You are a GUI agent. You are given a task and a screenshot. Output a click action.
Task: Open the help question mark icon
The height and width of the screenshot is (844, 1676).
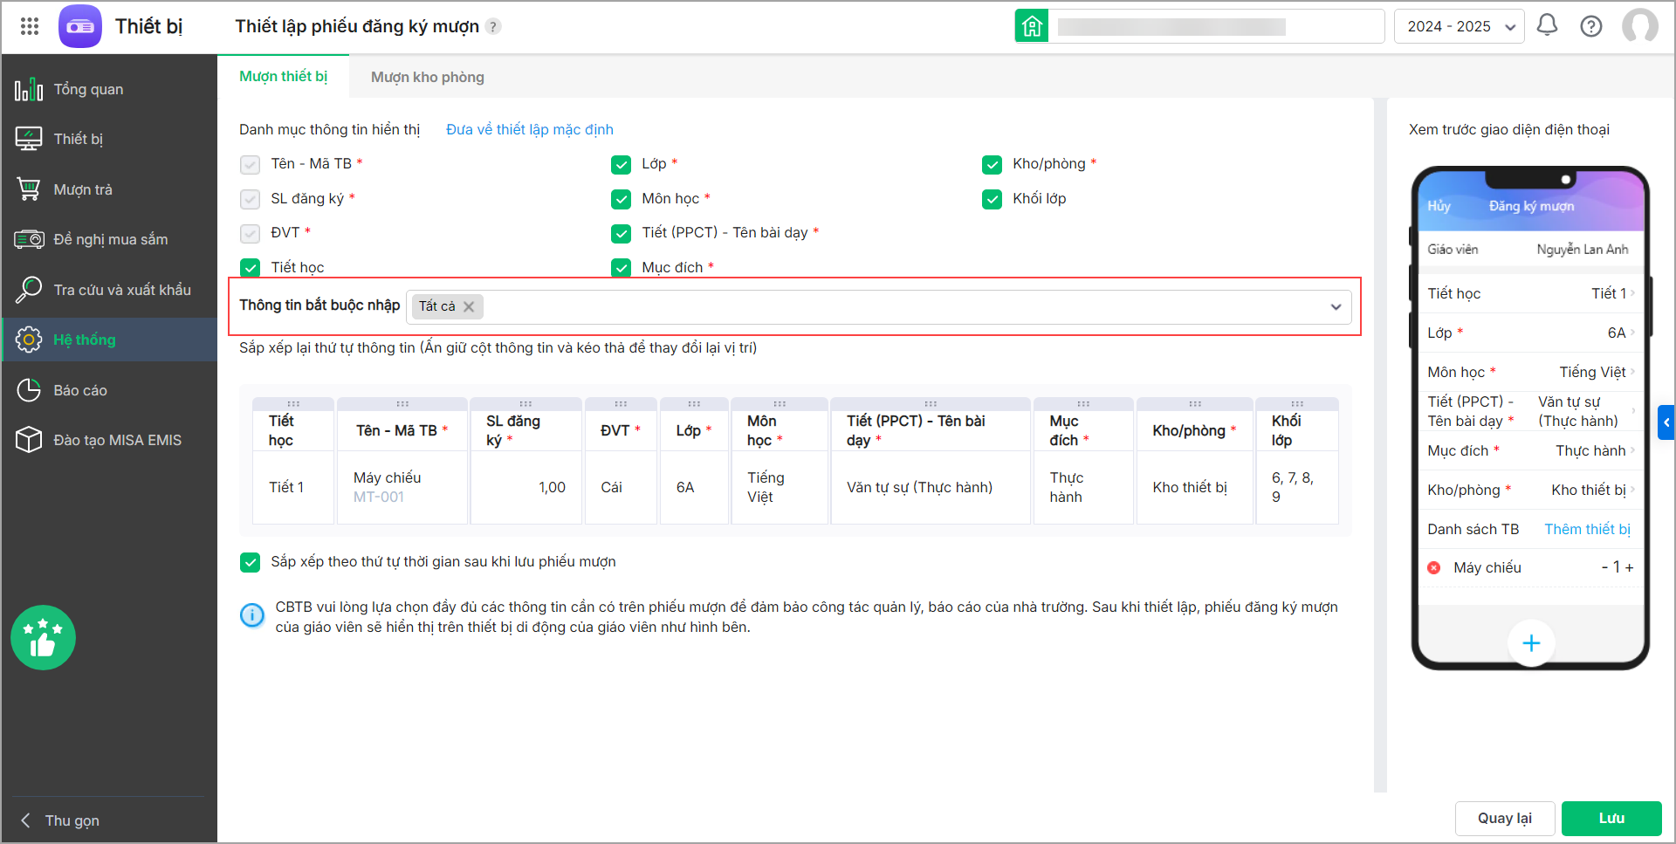[1590, 26]
